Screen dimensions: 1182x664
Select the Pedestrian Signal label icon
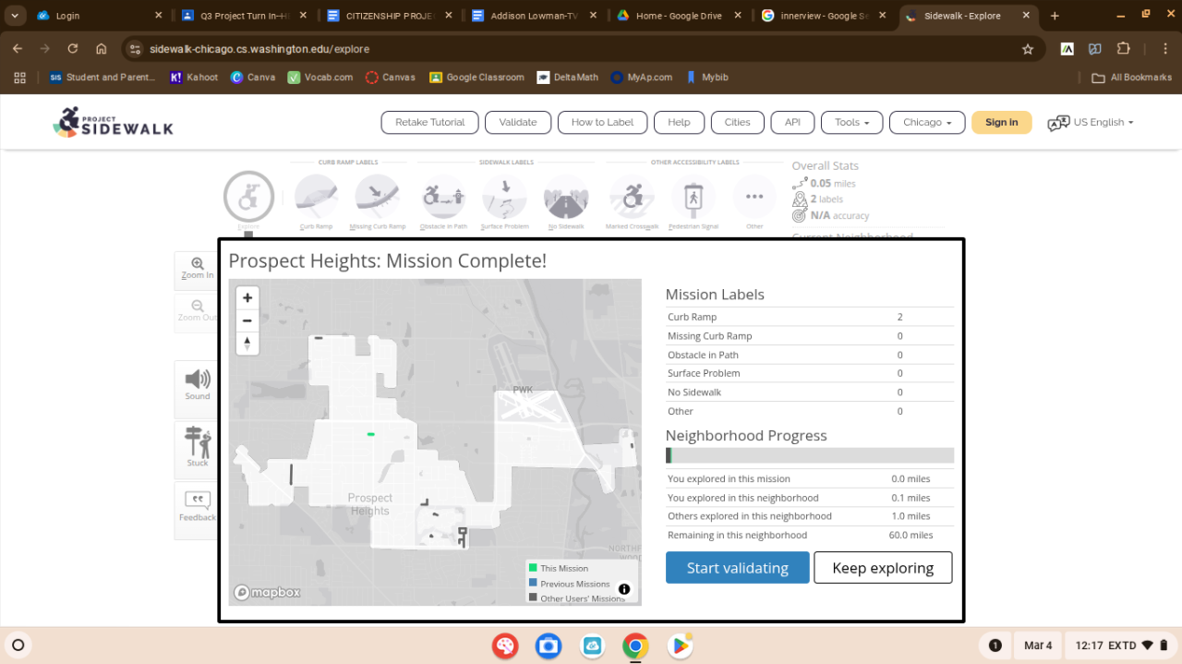point(693,197)
